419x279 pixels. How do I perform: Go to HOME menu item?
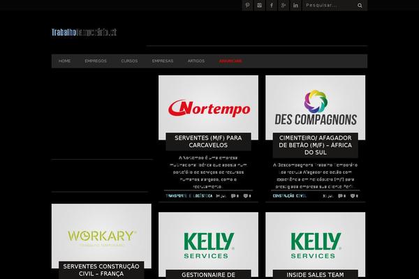tap(64, 61)
